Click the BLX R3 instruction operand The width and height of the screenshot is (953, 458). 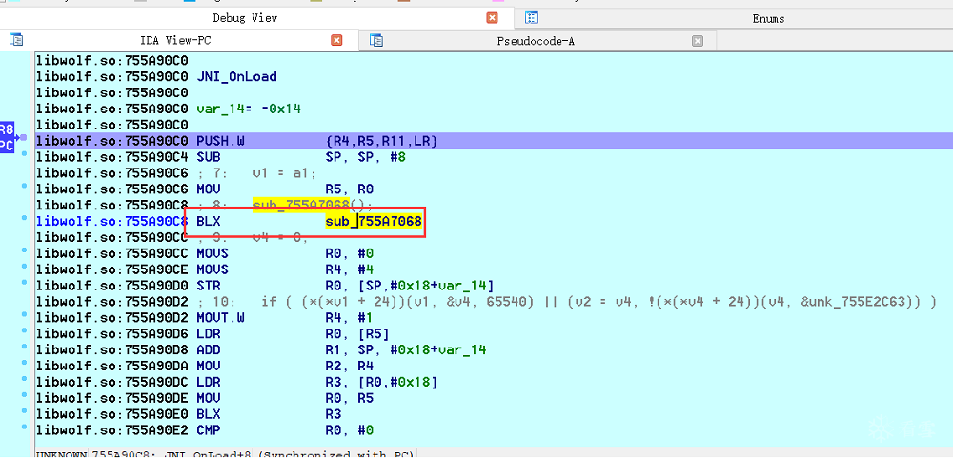pyautogui.click(x=333, y=414)
